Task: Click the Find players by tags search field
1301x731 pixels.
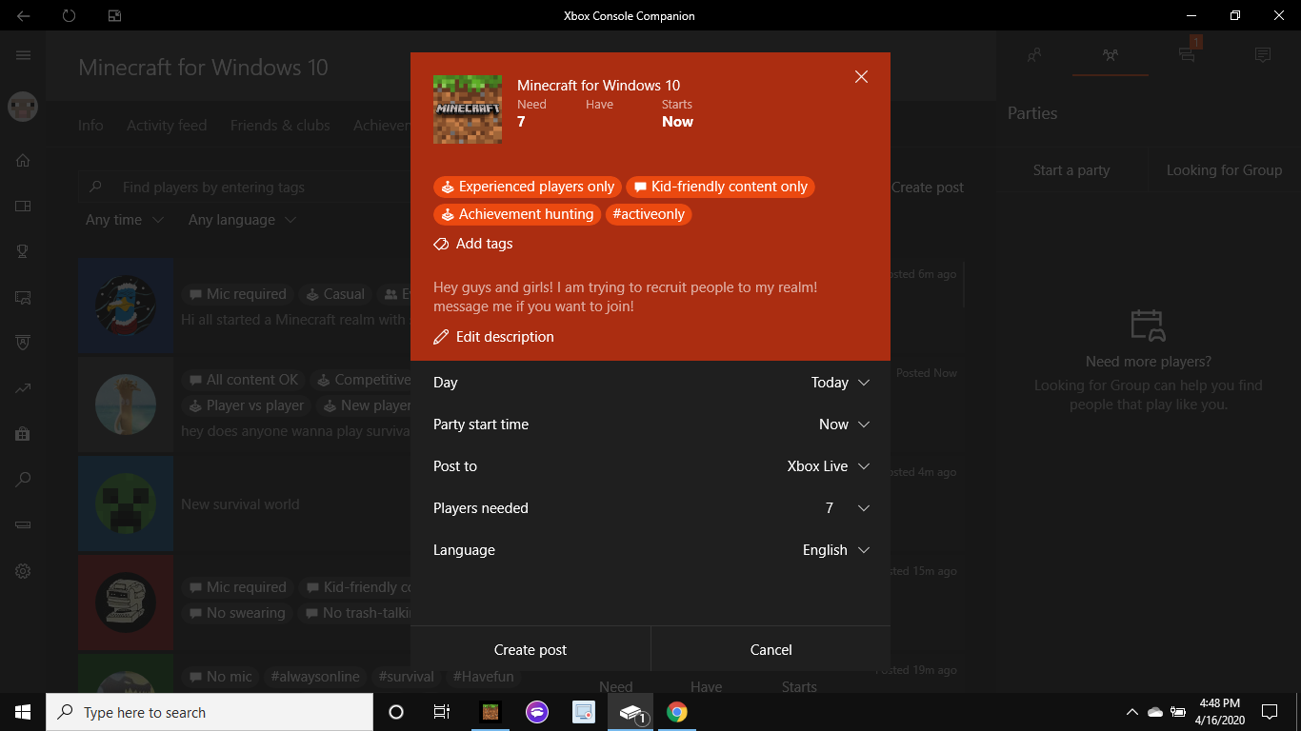Action: click(x=244, y=188)
